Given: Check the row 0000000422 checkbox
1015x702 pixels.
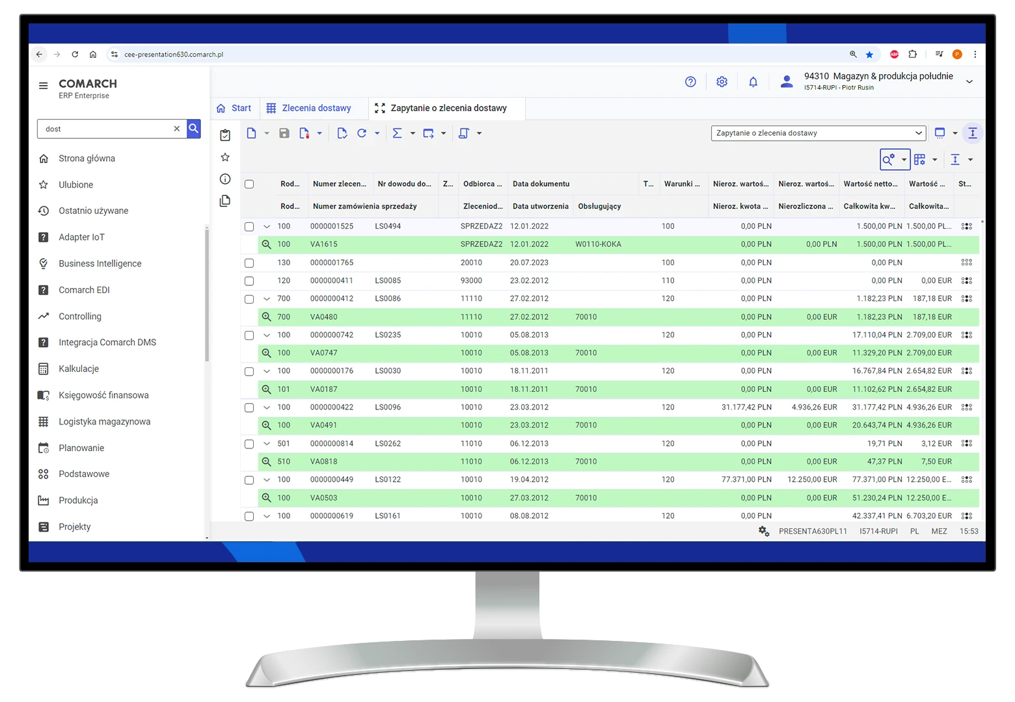Looking at the screenshot, I should (x=249, y=408).
